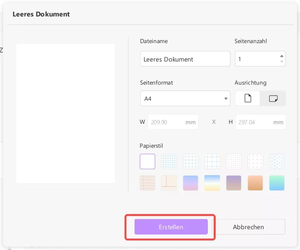Choose the medium-square grid paper style
This screenshot has height=250, width=300.
coord(191,161)
